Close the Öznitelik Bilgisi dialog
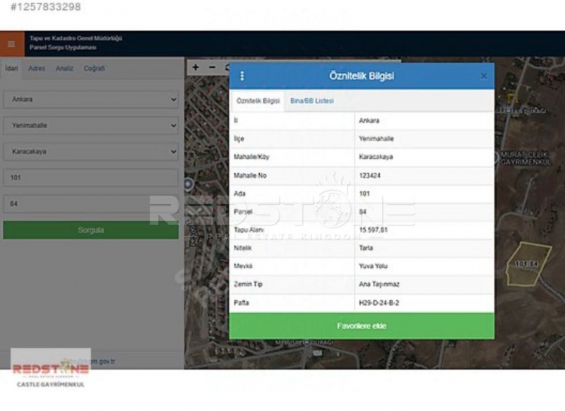This screenshot has width=565, height=411. point(484,76)
